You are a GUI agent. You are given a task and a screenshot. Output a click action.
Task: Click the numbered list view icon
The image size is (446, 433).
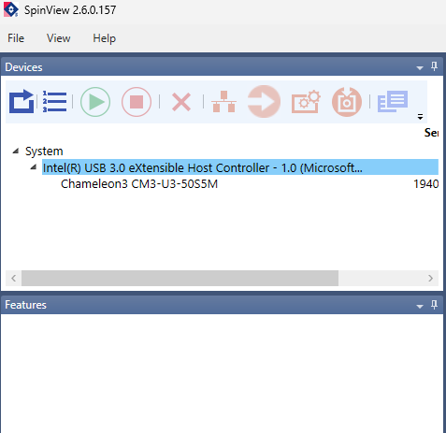click(54, 102)
